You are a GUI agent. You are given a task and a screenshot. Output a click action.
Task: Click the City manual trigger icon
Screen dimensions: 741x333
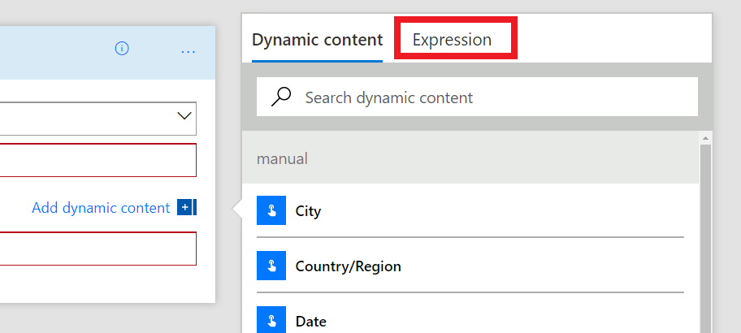pyautogui.click(x=270, y=210)
